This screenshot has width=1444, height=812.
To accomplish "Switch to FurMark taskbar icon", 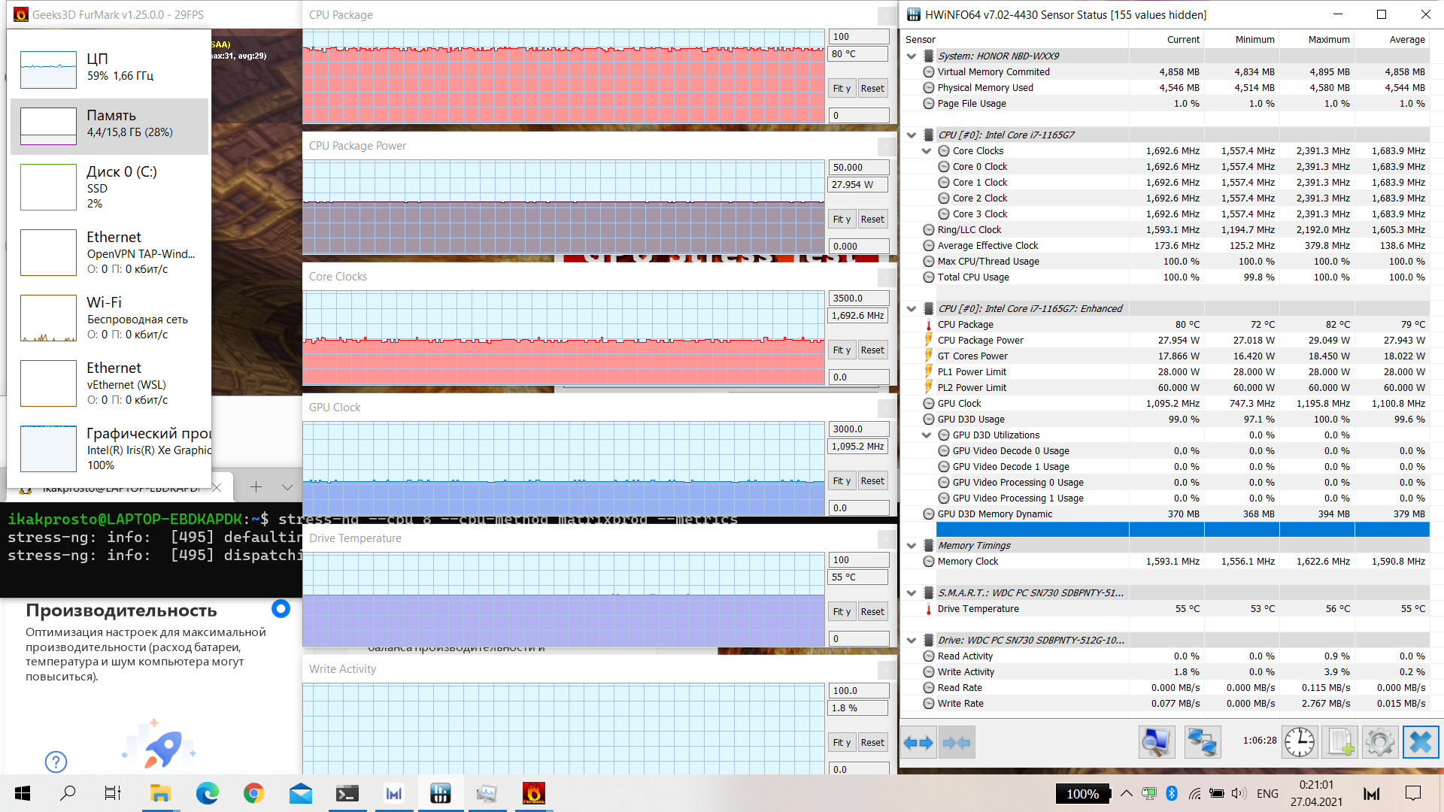I will [533, 793].
